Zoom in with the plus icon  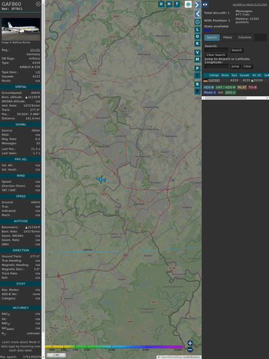pos(190,343)
